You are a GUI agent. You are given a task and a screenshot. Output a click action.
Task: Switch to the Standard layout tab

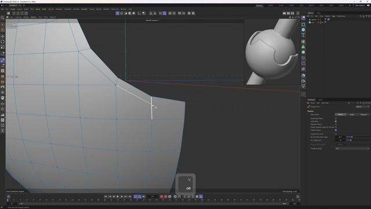point(259,5)
